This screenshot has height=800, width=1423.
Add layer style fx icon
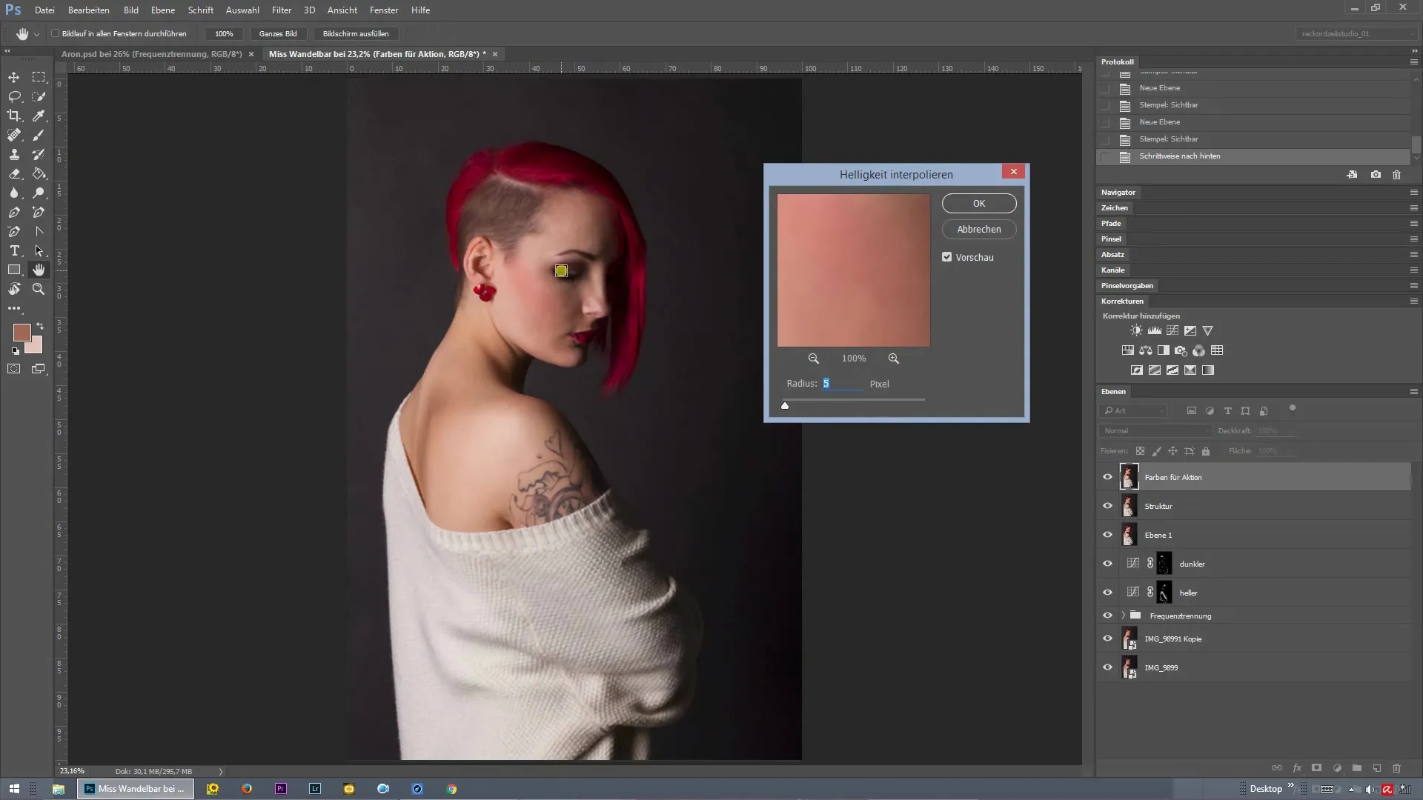pos(1297,768)
